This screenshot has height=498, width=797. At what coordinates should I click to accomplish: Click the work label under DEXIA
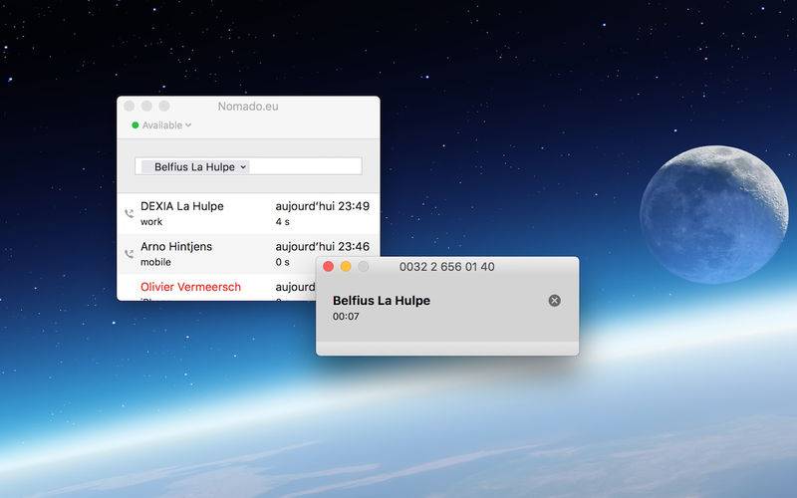pyautogui.click(x=151, y=221)
